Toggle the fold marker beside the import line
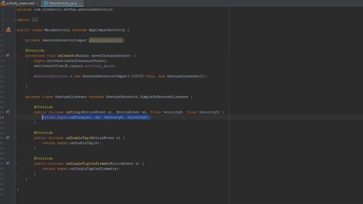 [15, 20]
